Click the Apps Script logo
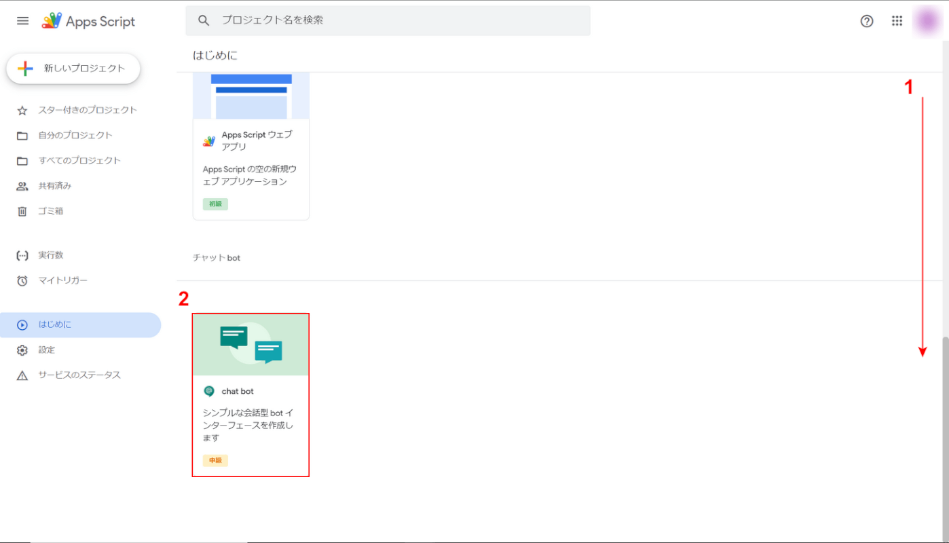 coord(89,21)
